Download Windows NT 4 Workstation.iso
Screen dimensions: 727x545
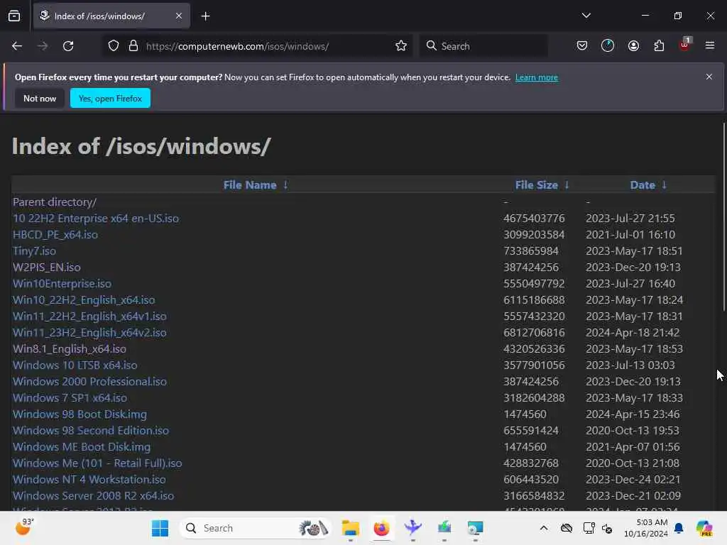pyautogui.click(x=89, y=479)
